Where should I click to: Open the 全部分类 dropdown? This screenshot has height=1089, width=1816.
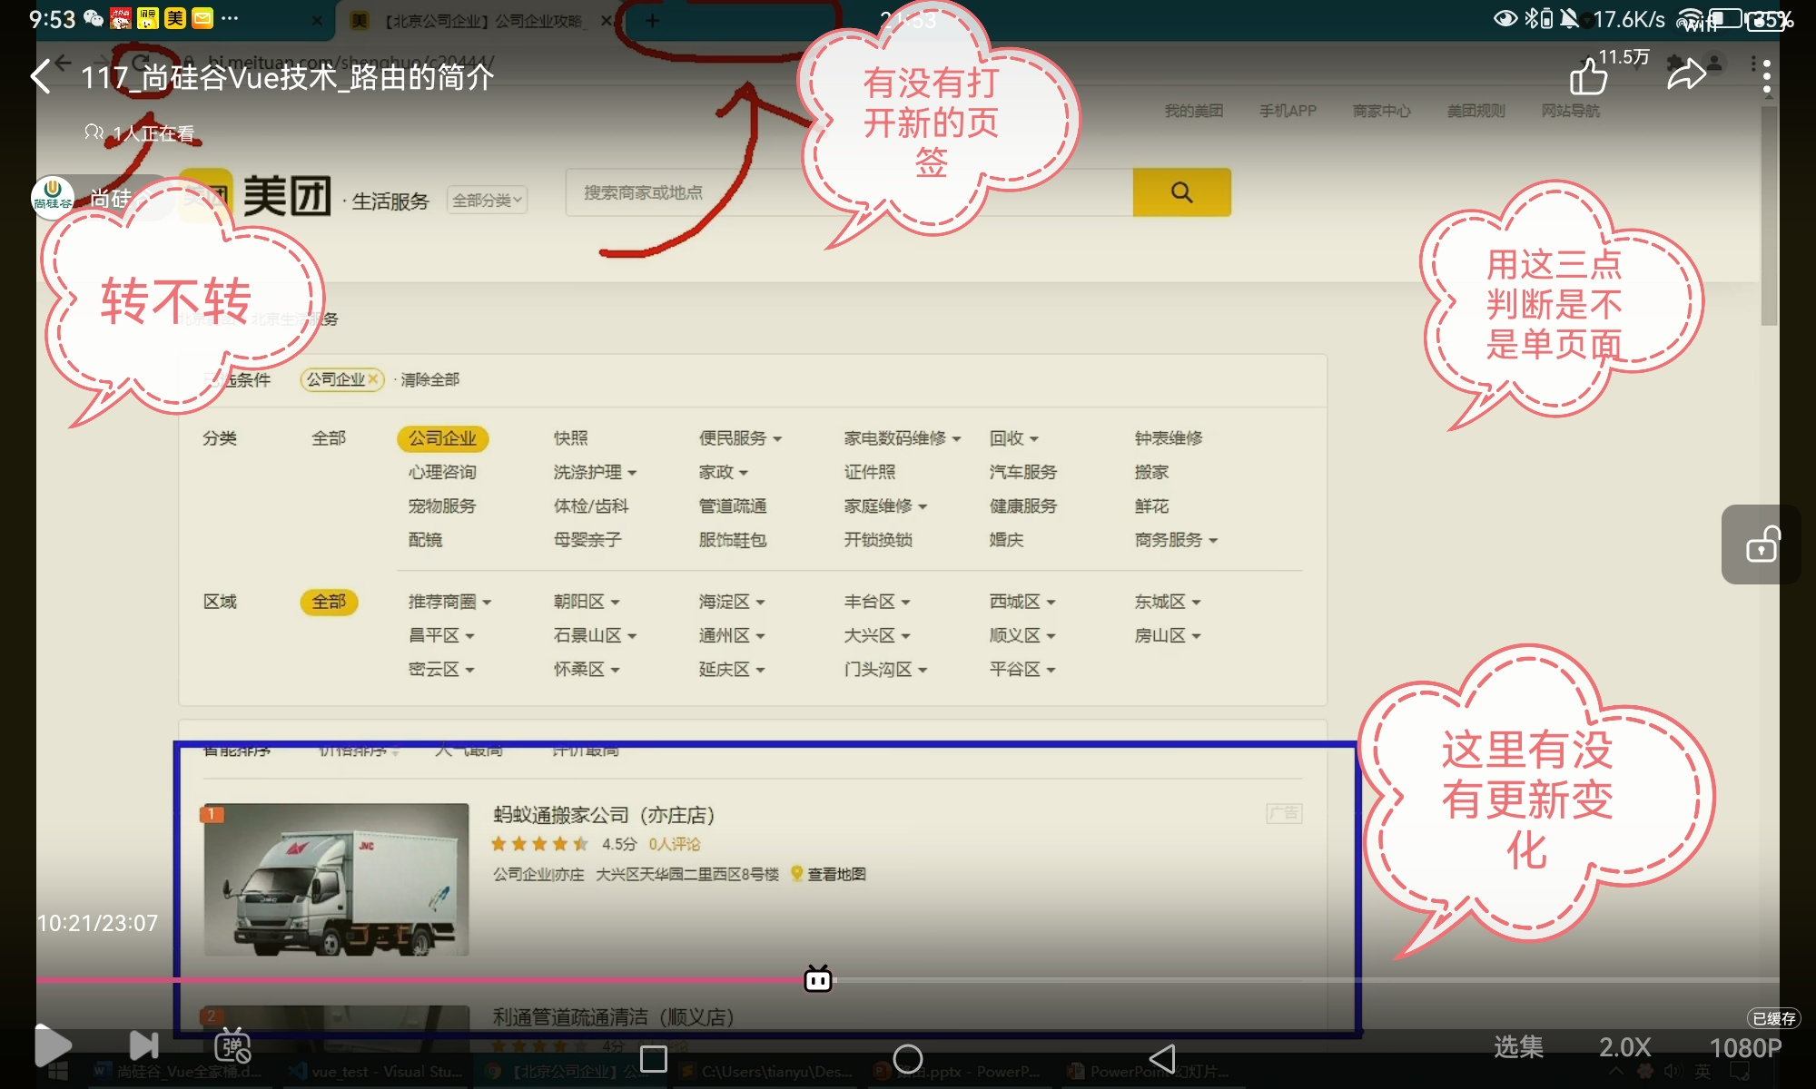[487, 201]
